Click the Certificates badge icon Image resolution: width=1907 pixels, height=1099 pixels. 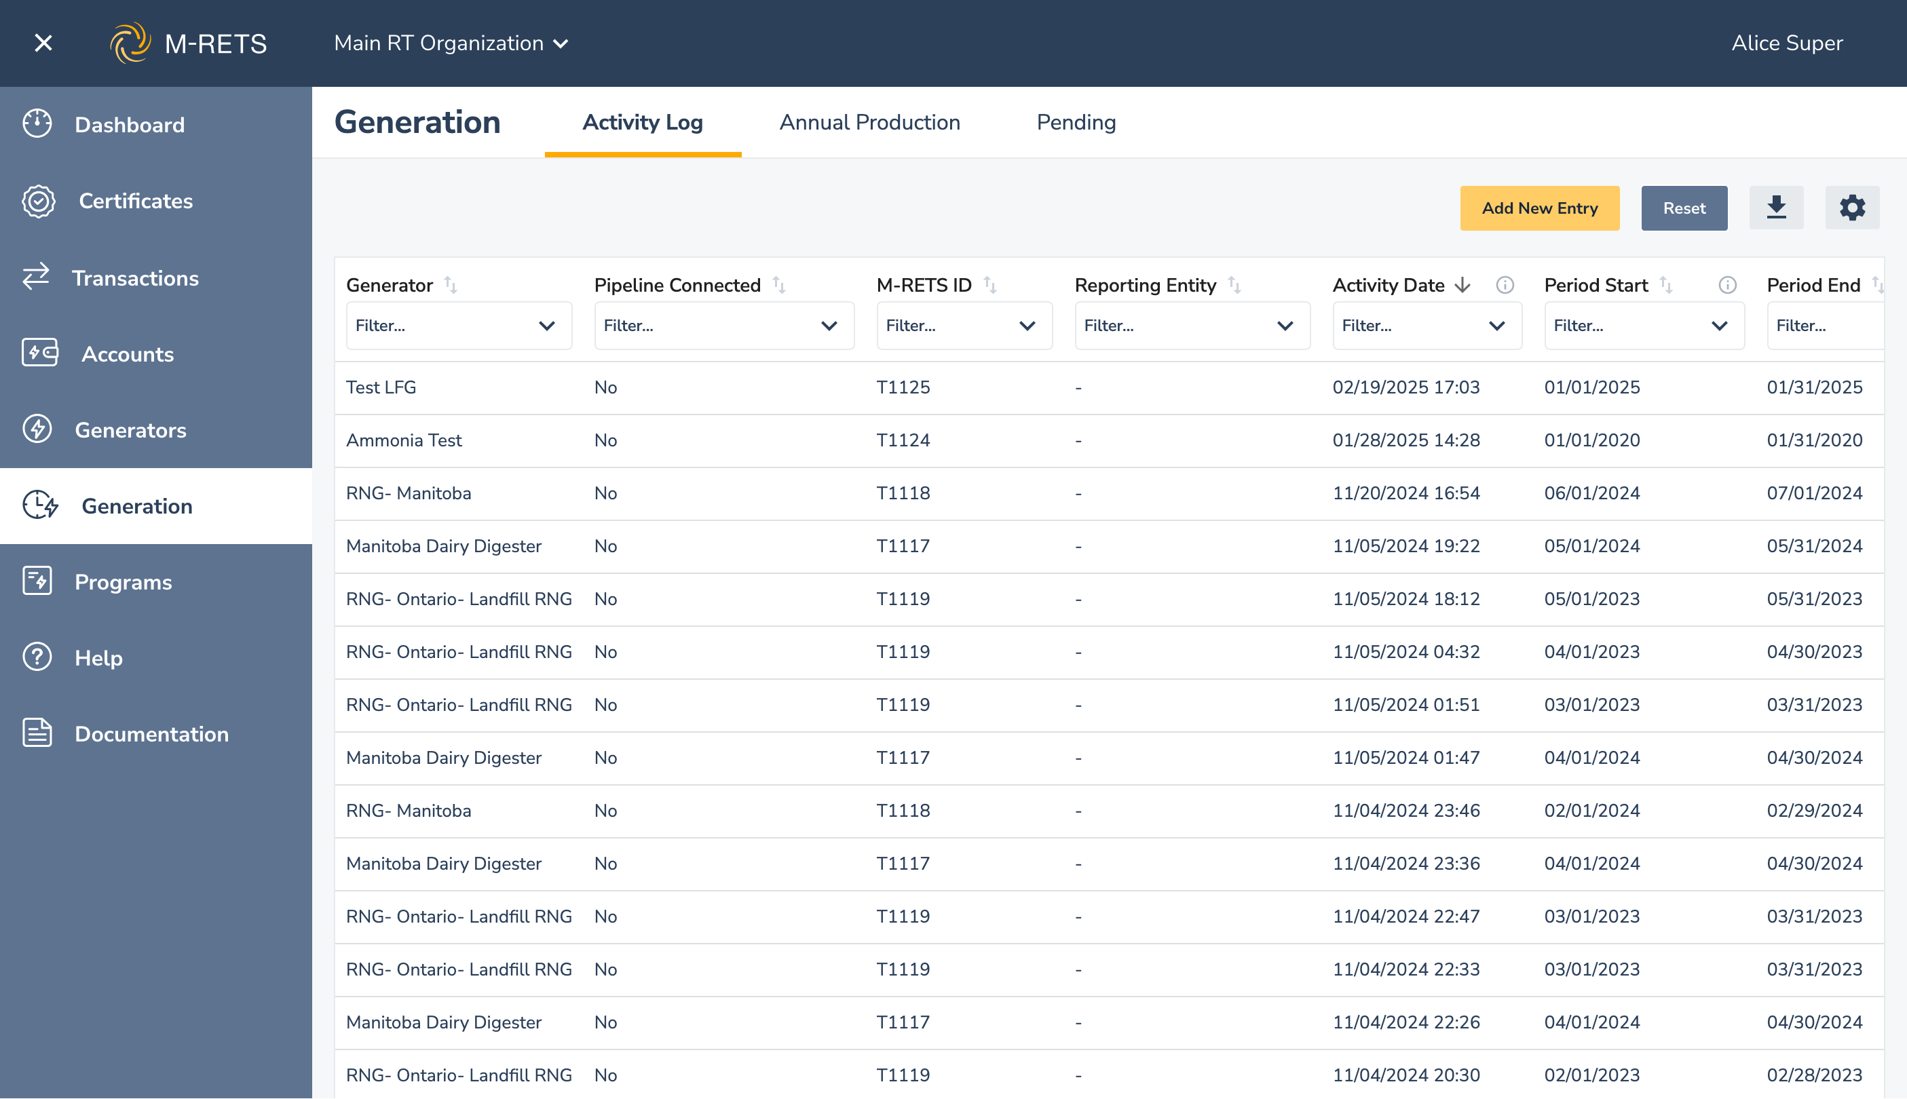pos(39,201)
